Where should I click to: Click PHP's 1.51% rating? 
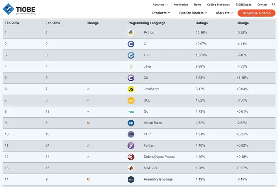pos(200,134)
